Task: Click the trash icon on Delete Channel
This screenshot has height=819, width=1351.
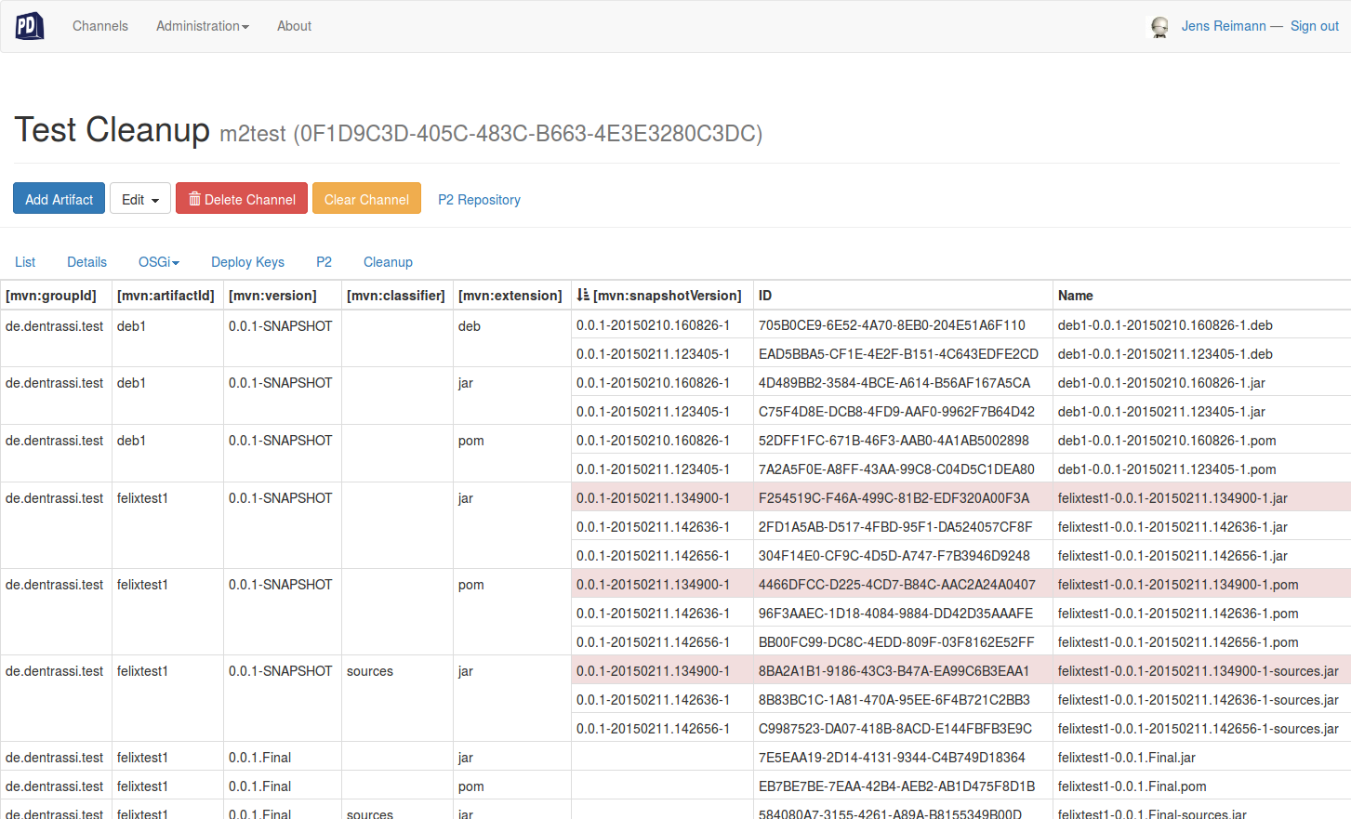Action: click(x=194, y=198)
